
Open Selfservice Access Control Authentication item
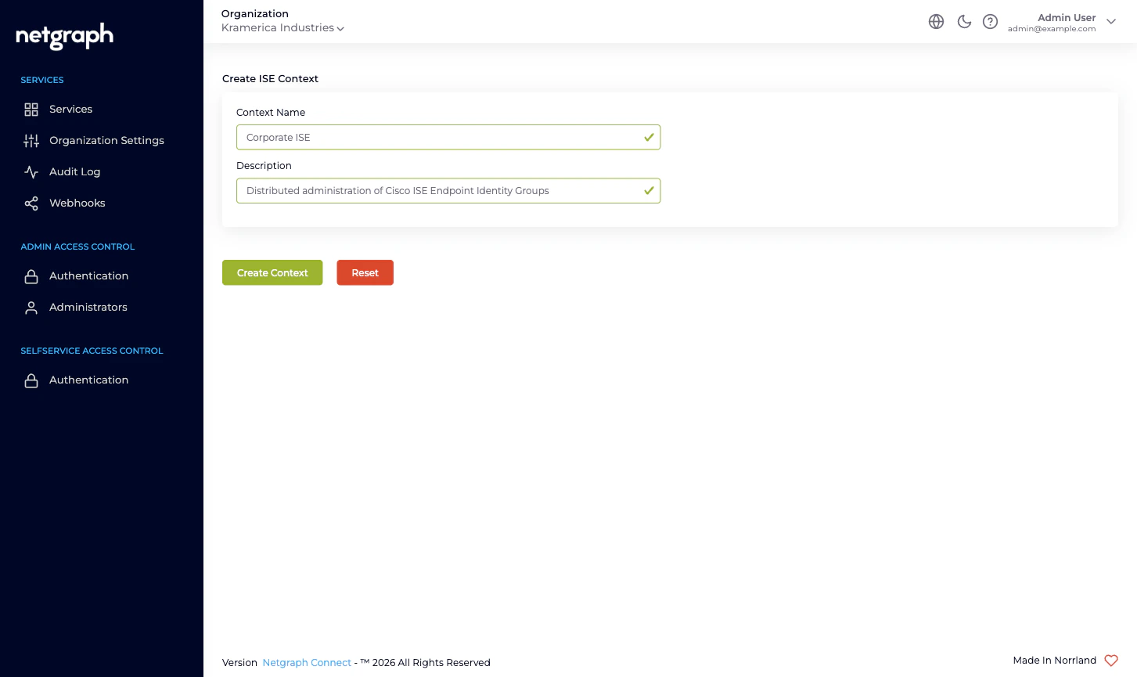88,380
